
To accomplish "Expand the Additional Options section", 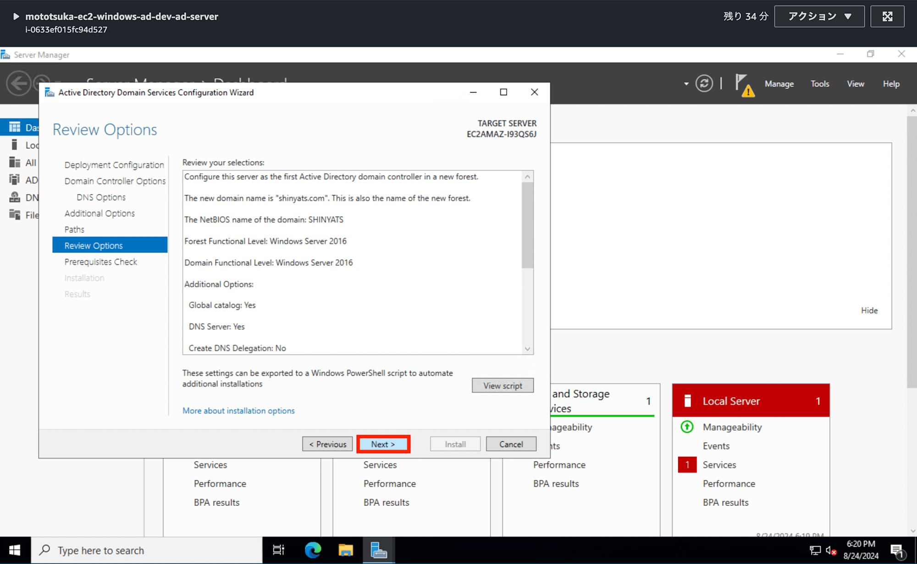I will click(x=99, y=214).
